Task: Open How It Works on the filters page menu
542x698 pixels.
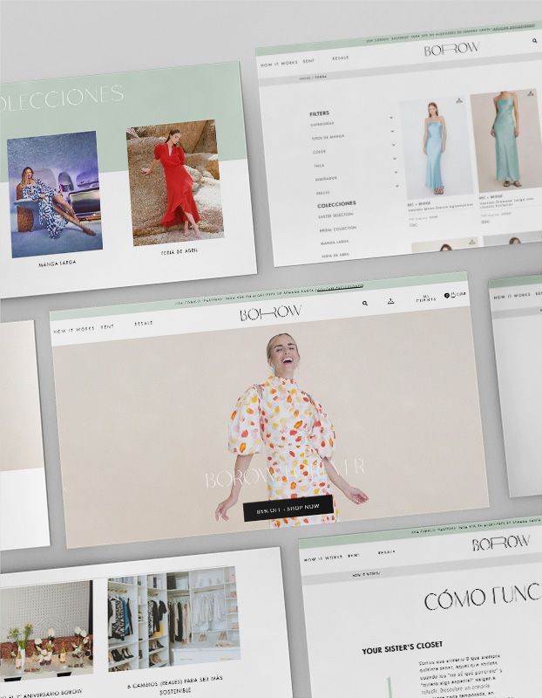Action: (x=279, y=64)
